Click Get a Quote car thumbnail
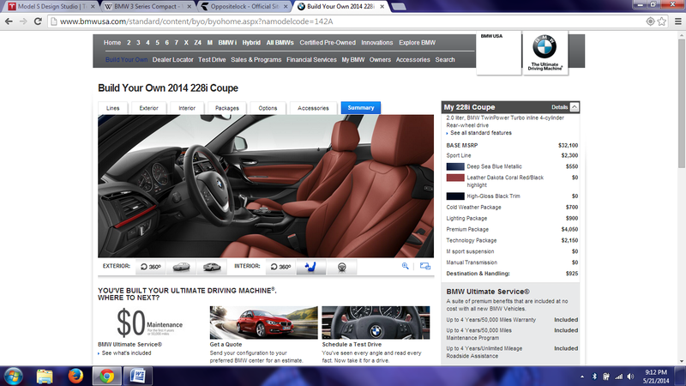 (264, 323)
